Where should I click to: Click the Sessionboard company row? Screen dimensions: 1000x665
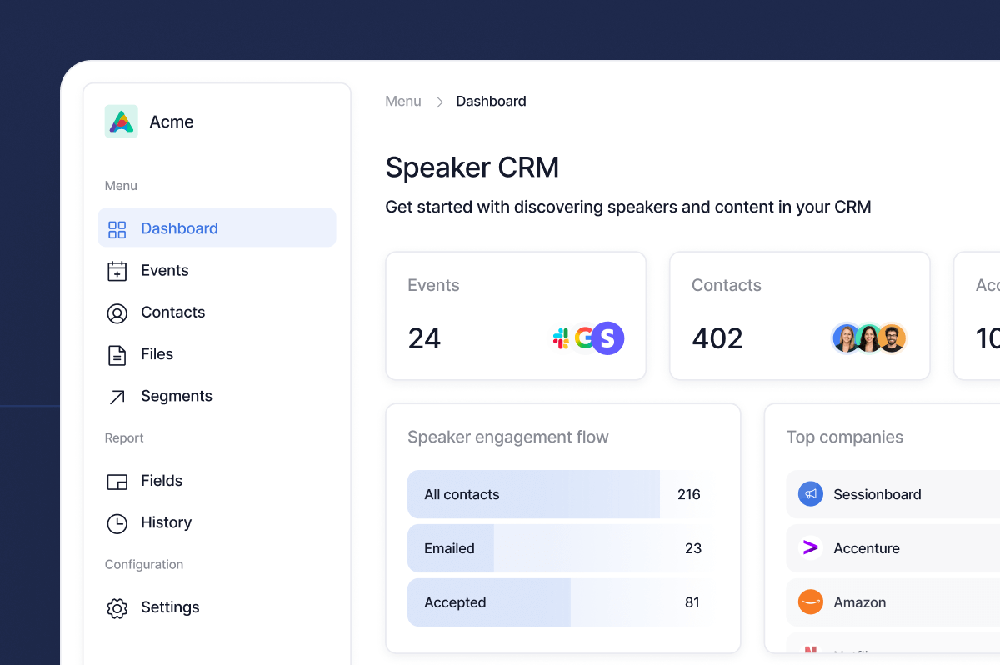[893, 494]
